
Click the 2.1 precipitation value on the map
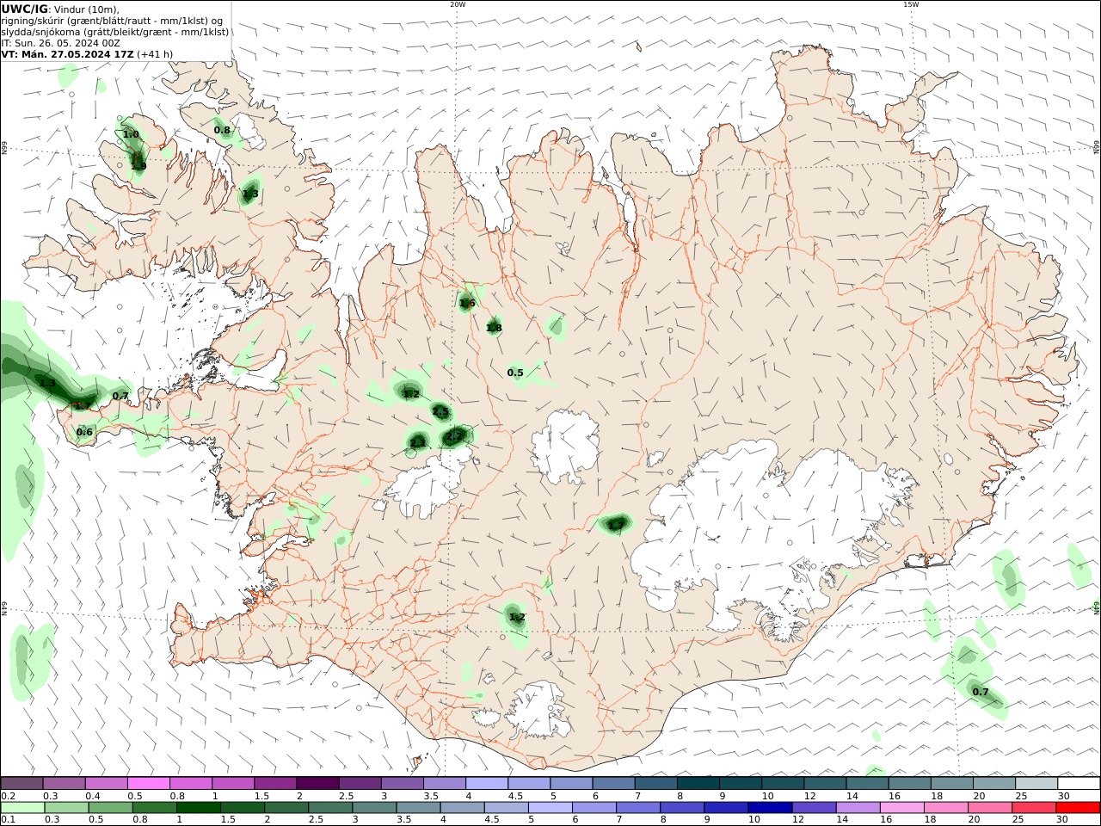tap(417, 443)
